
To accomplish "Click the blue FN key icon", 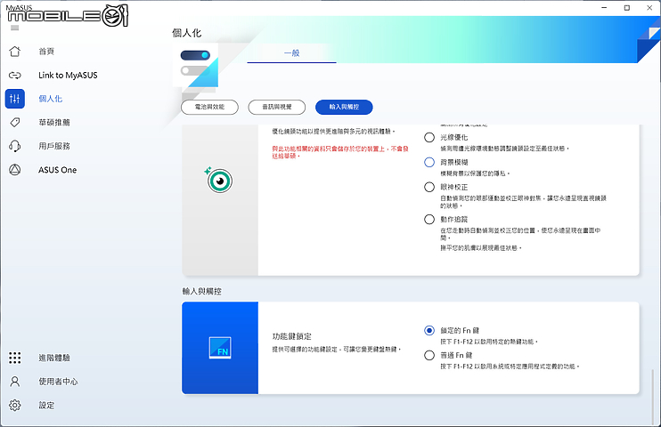I will [x=220, y=348].
